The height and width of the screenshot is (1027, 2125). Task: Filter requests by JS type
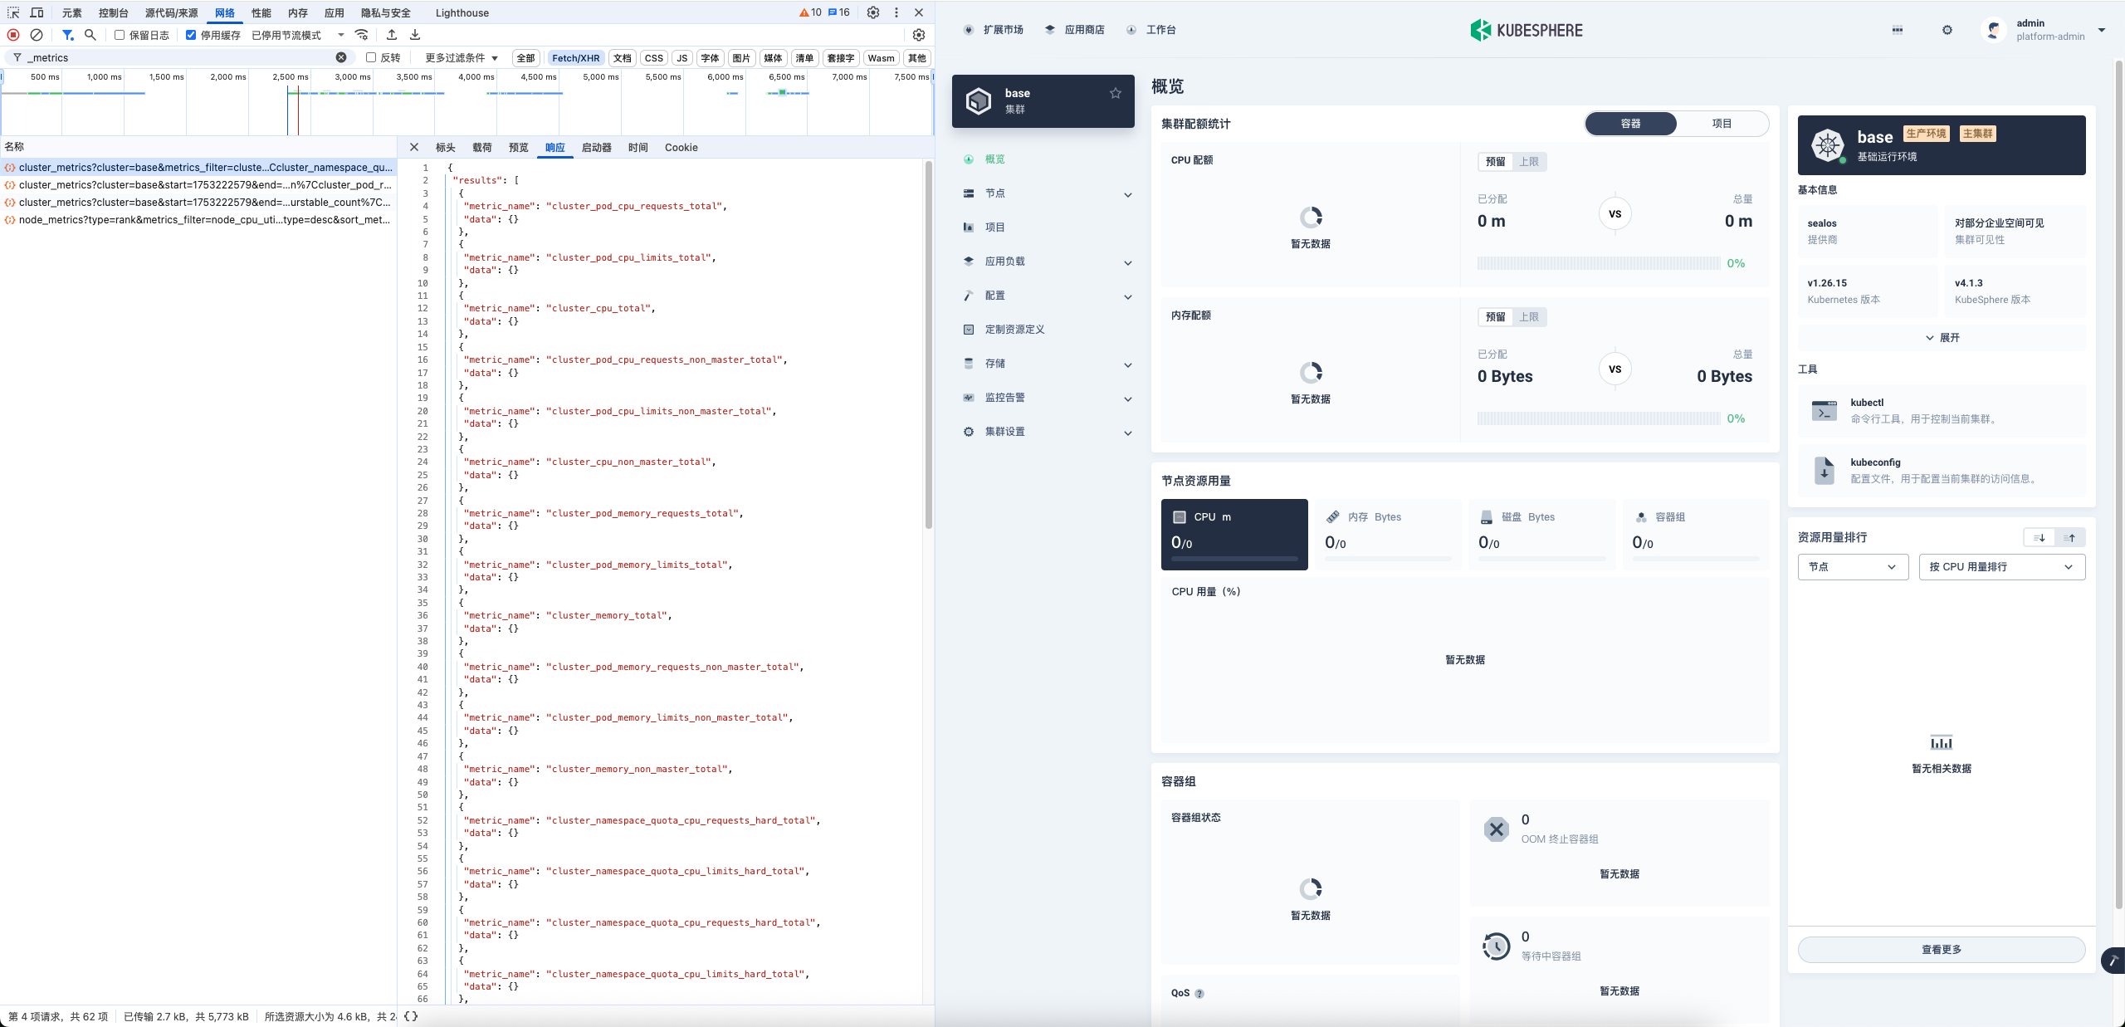[x=681, y=57]
